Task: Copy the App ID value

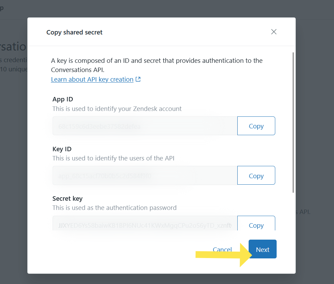Action: tap(256, 126)
